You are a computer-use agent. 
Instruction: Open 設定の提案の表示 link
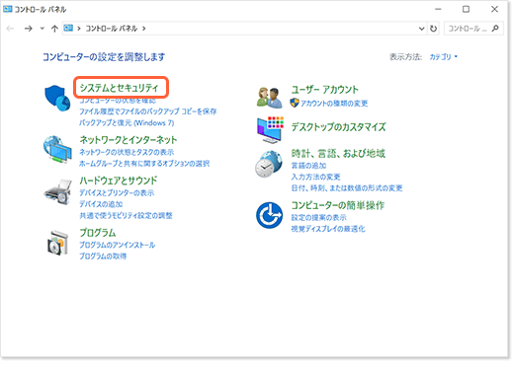pyautogui.click(x=318, y=217)
